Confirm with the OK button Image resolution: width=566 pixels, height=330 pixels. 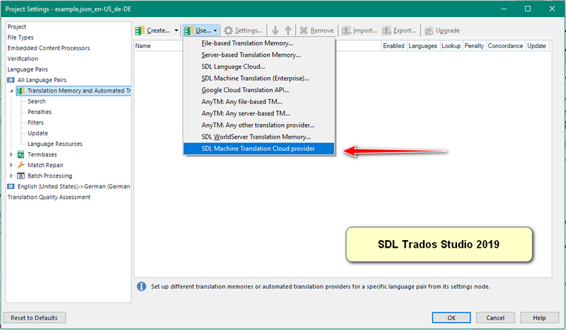pos(451,318)
